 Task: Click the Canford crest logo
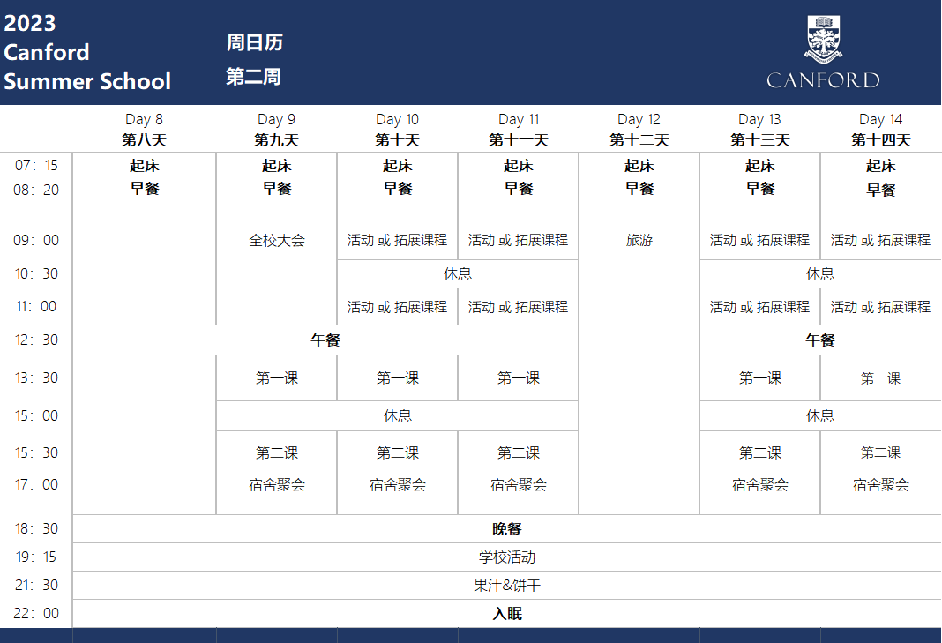point(822,40)
